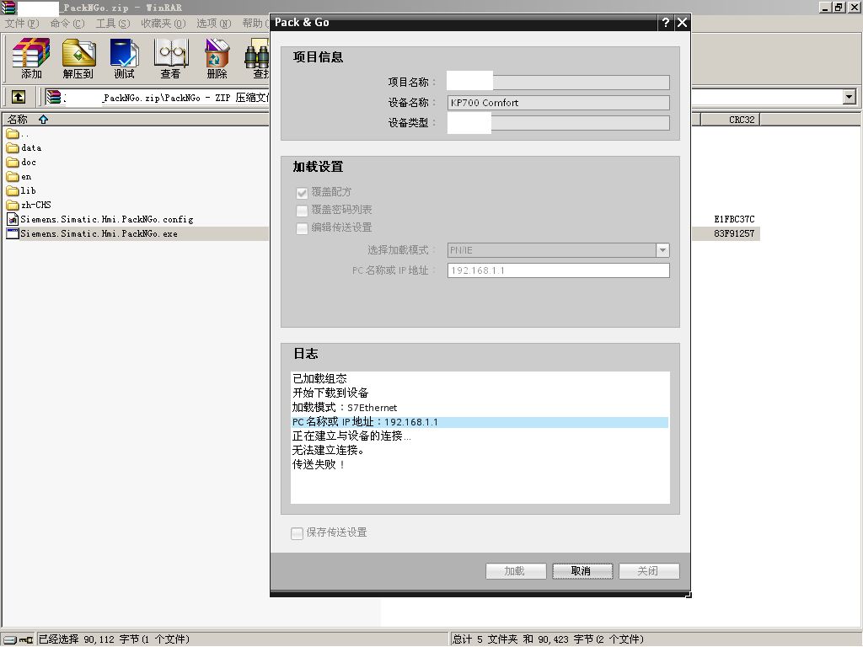863x647 pixels.
Task: Click the WinRAR Add (添加) toolbar icon
Action: (31, 58)
